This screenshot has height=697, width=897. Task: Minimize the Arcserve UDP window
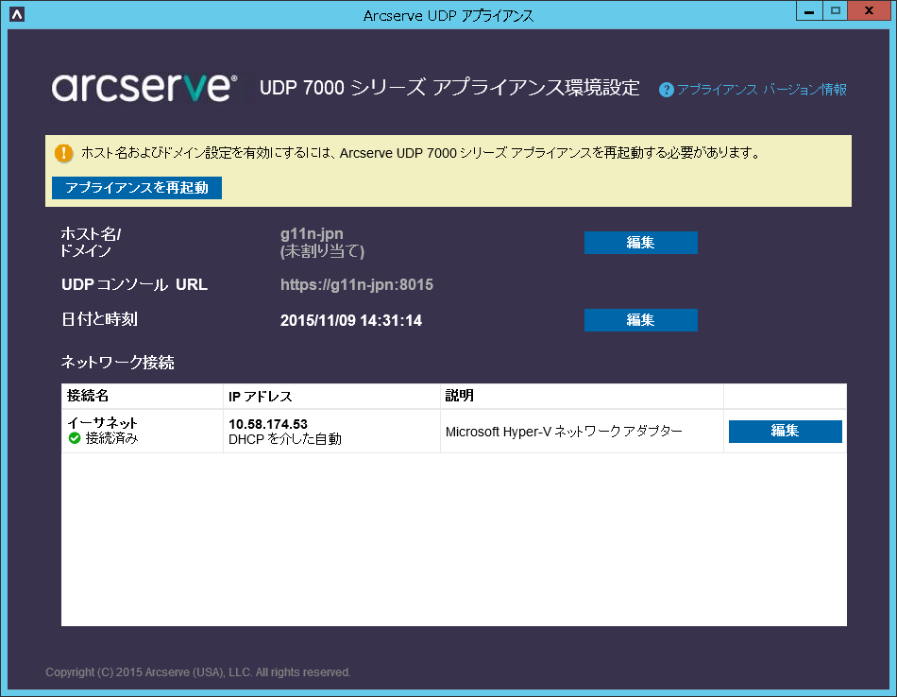809,11
